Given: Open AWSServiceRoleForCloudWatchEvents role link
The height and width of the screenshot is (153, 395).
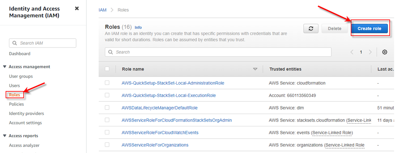Looking at the screenshot, I should pyautogui.click(x=160, y=132).
